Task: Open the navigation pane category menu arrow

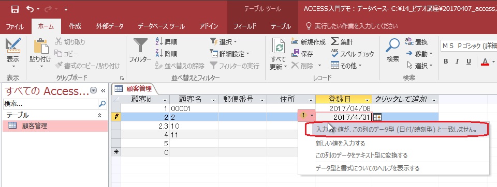Action: [x=94, y=90]
